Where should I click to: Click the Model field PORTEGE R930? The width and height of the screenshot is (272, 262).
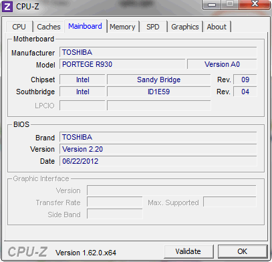coord(122,64)
